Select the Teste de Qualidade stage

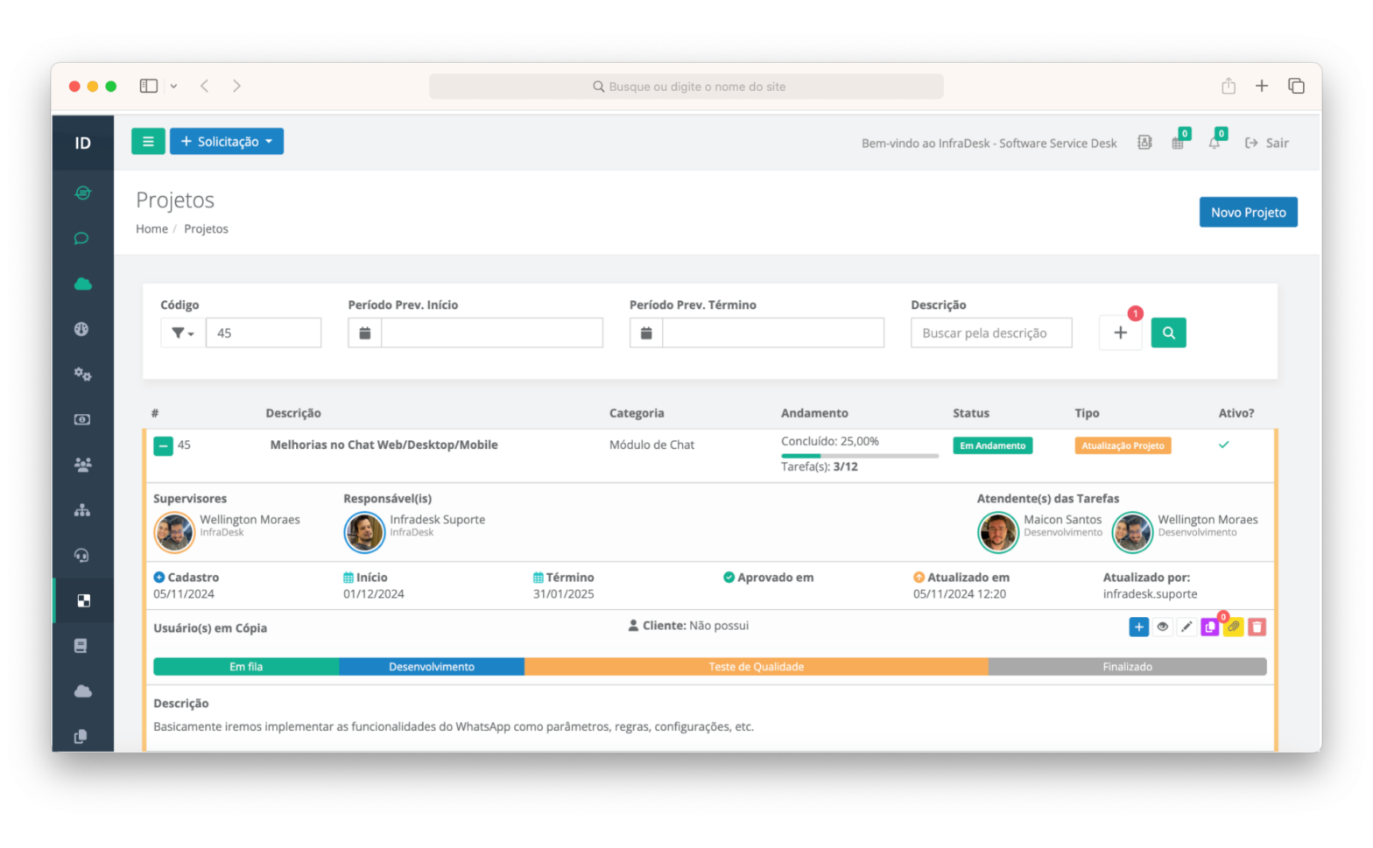pos(757,667)
